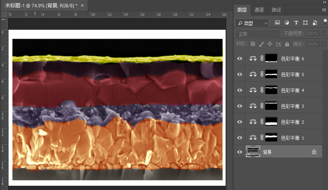Filter layers by smart object icon
Image resolution: width=328 pixels, height=190 pixels.
pos(315,23)
